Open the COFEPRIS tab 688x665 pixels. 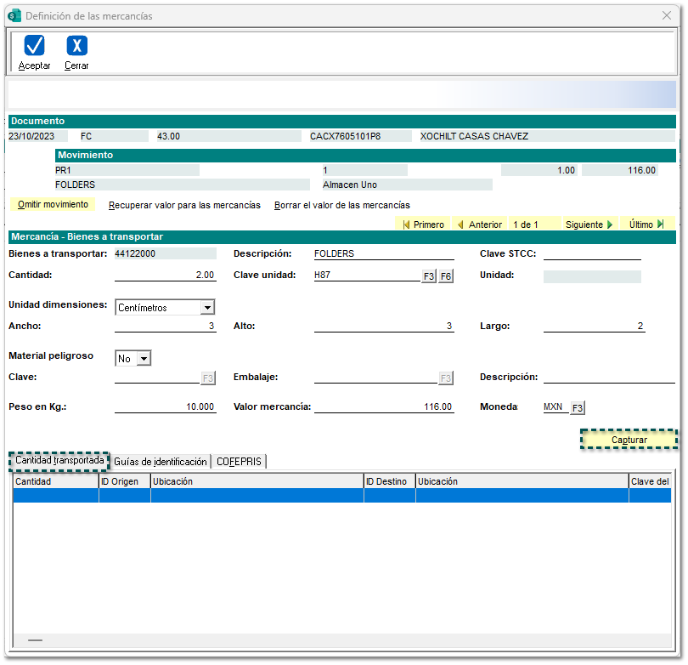click(x=240, y=462)
